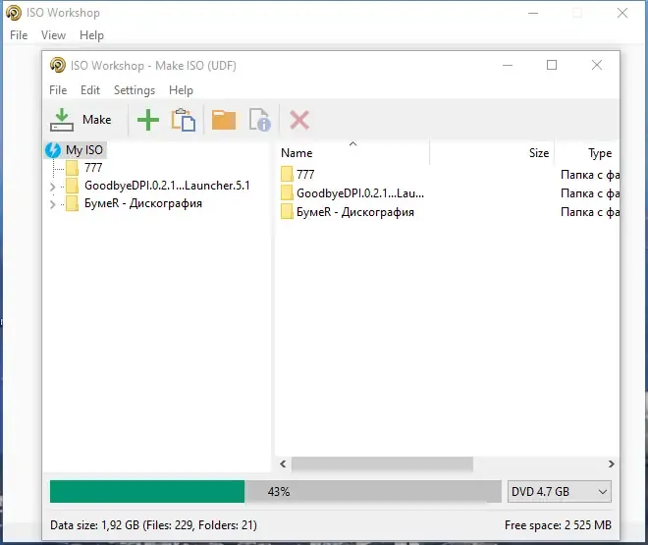
Task: Click the ISO Workshop main window logo icon
Action: (14, 13)
